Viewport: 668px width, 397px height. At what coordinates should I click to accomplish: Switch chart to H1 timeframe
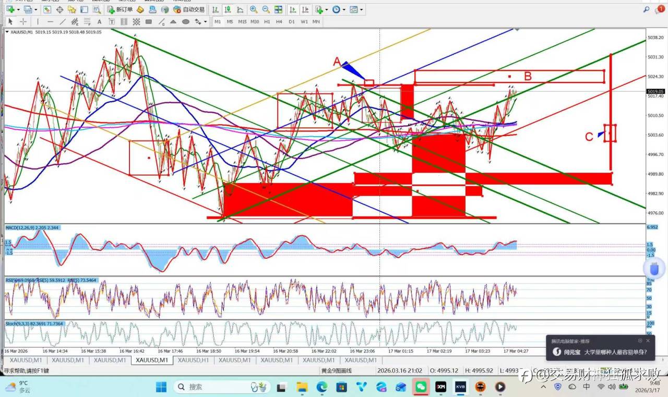click(267, 21)
